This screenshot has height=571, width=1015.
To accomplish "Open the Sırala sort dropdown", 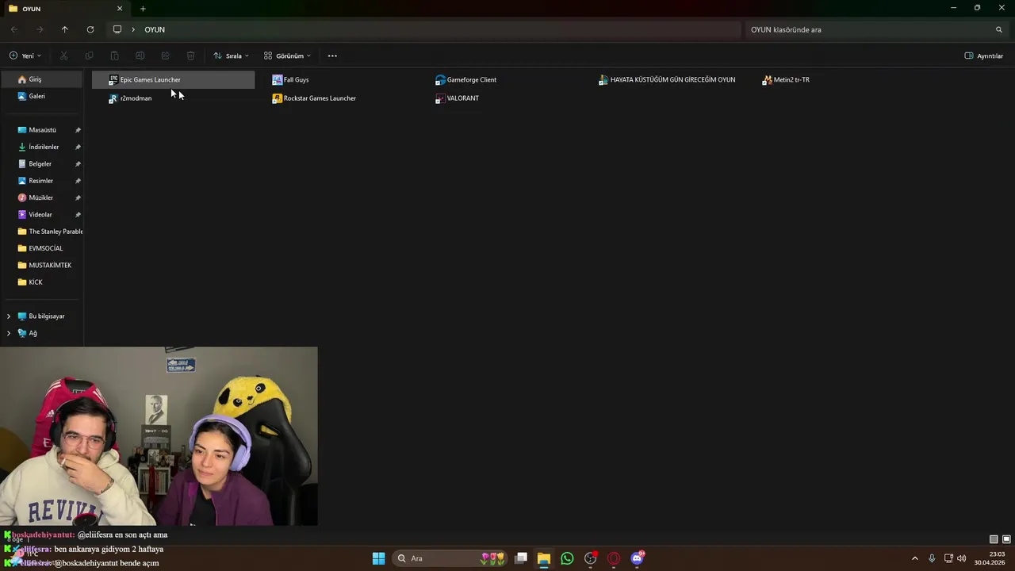I will click(x=231, y=56).
